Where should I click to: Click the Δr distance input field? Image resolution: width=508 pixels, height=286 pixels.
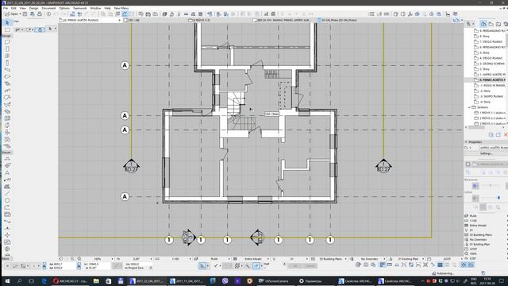pyautogui.click(x=97, y=265)
